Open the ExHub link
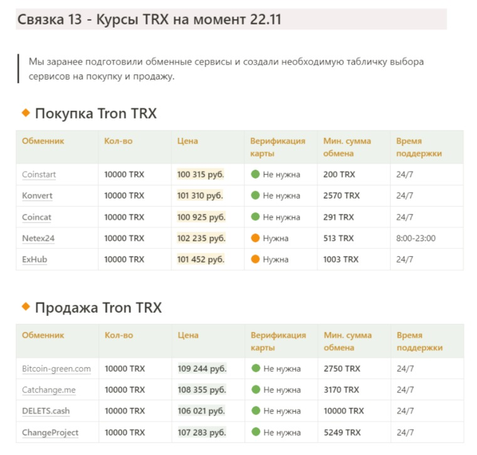The image size is (477, 455). coord(34,259)
